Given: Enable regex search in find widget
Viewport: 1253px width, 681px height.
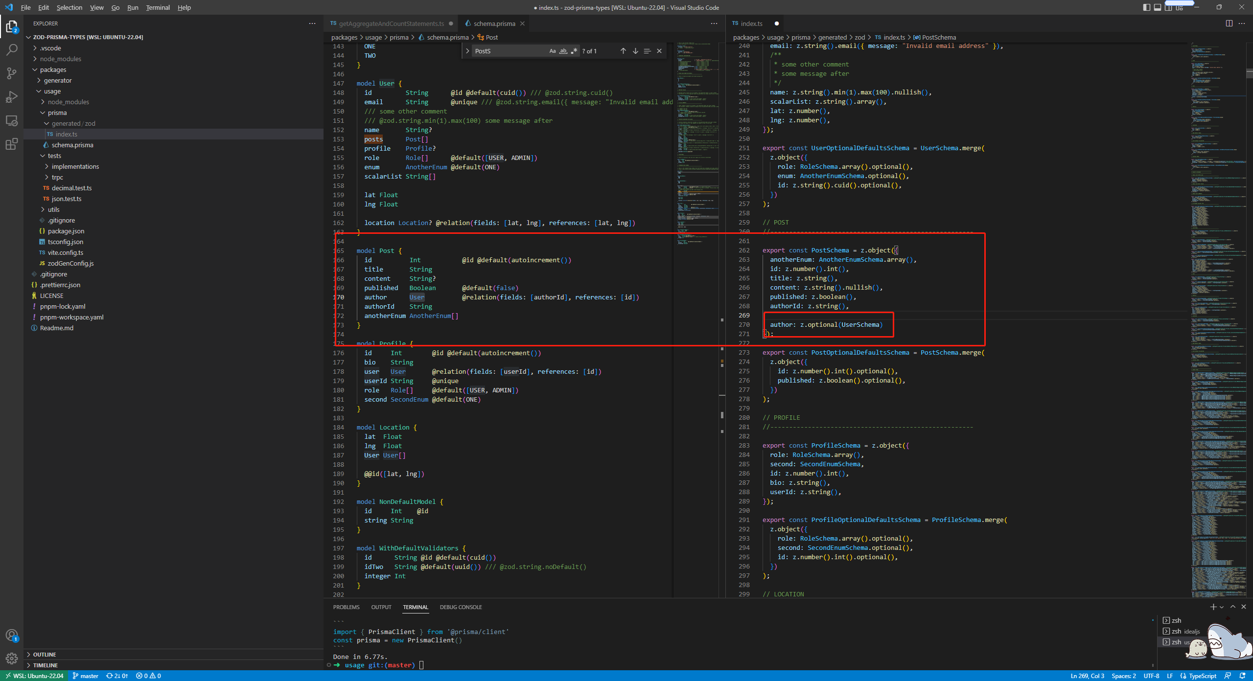Looking at the screenshot, I should click(574, 50).
